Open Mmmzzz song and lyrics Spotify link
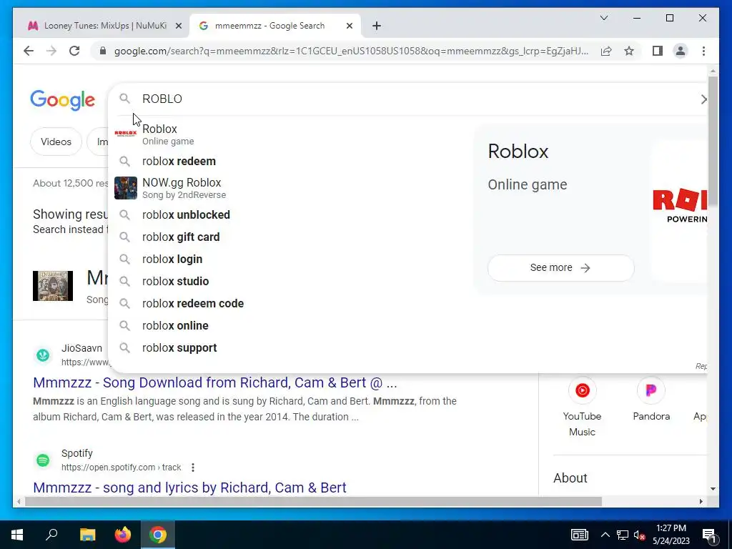732x549 pixels. pos(189,488)
